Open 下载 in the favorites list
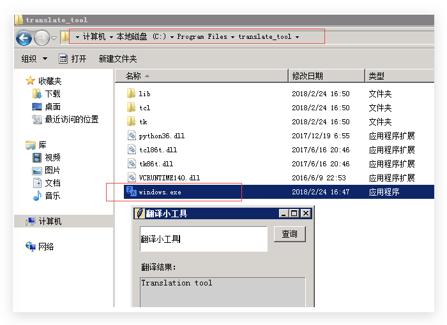 [53, 94]
